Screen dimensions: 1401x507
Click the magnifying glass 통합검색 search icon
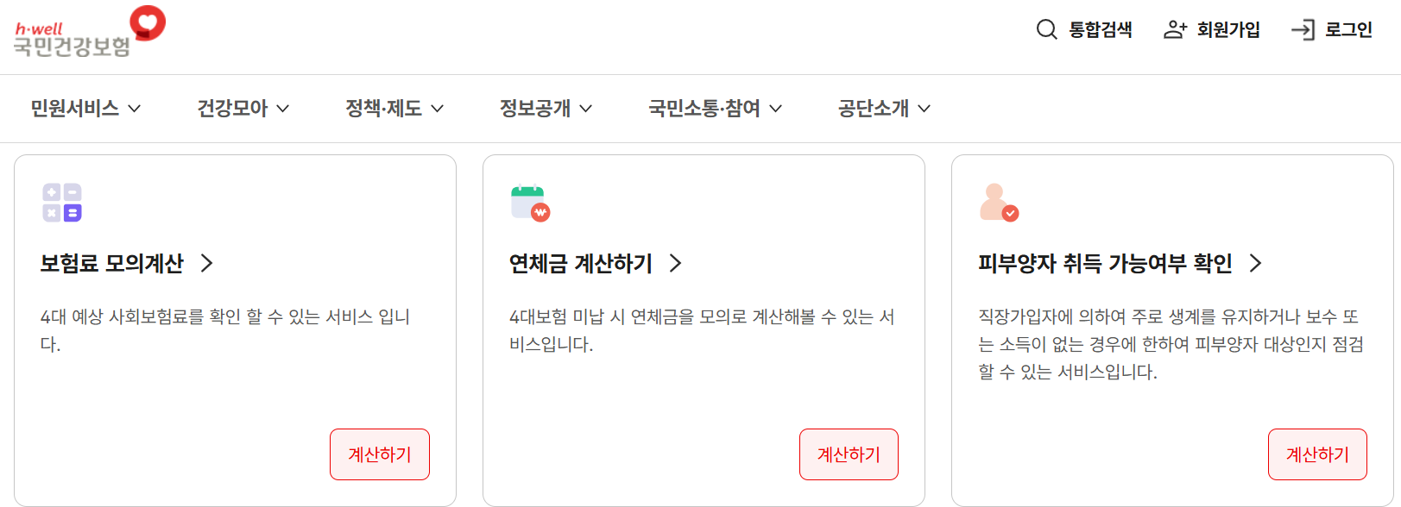(x=1046, y=28)
